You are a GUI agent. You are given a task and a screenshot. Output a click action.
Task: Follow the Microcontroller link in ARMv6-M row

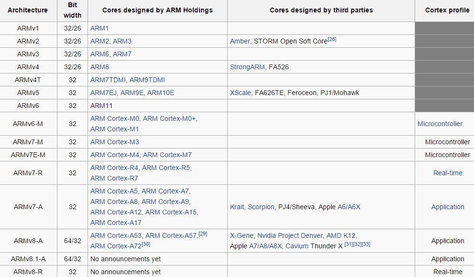[x=440, y=124]
